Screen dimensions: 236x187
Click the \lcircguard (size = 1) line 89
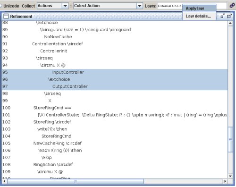(85, 30)
